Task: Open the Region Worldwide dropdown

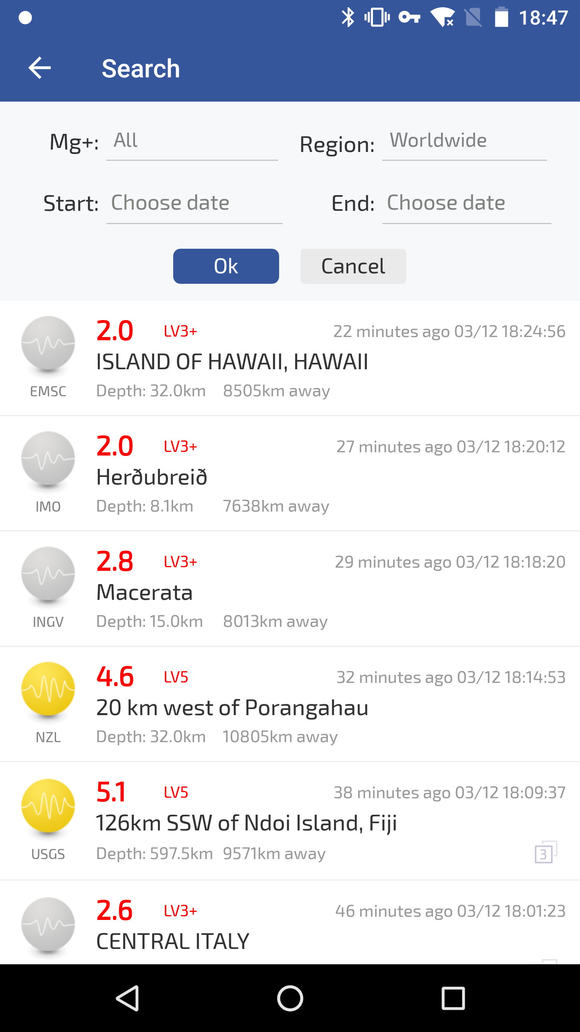Action: [464, 141]
